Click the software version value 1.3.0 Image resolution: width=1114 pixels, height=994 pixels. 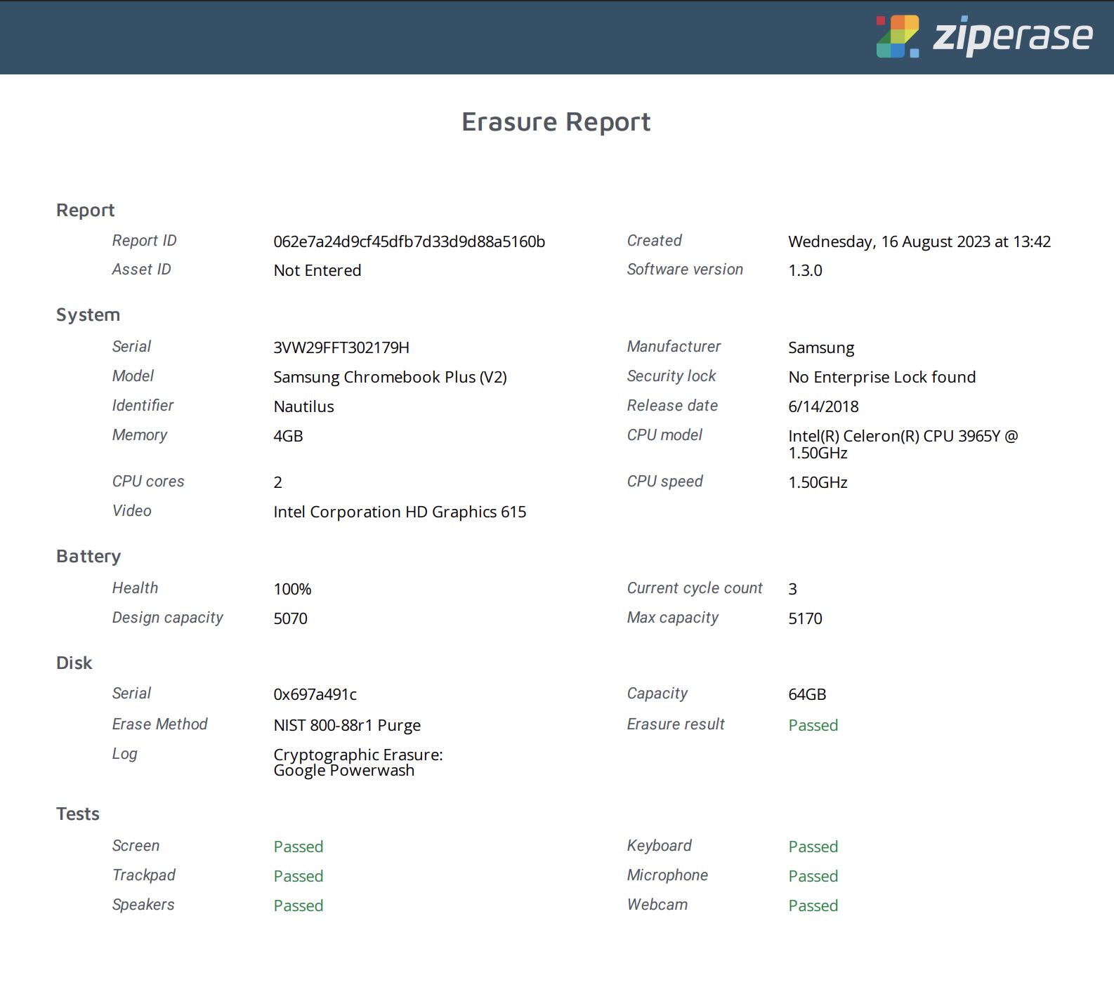click(805, 270)
